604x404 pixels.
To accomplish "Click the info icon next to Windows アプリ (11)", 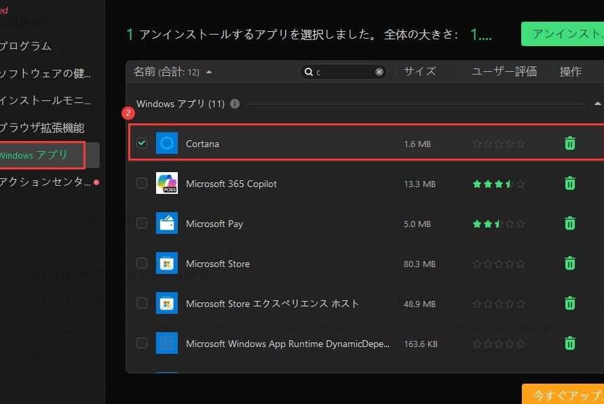I will click(235, 104).
